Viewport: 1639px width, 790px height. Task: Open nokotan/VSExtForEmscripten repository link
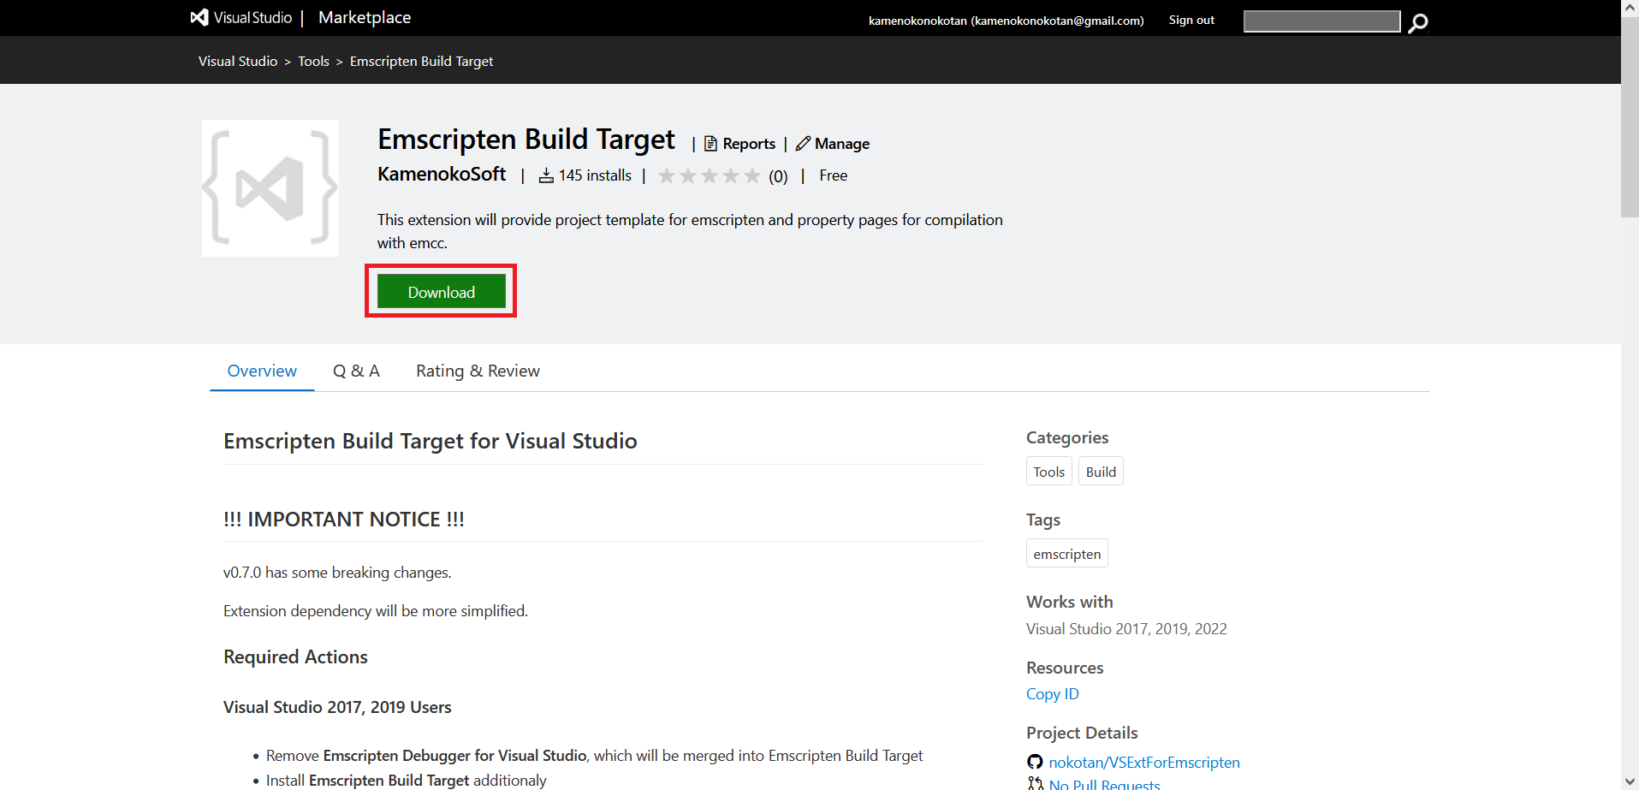point(1144,762)
